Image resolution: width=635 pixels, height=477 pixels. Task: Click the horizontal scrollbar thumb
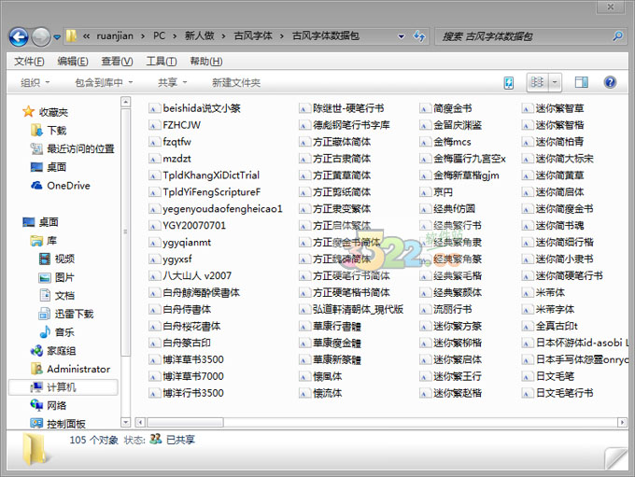click(185, 422)
